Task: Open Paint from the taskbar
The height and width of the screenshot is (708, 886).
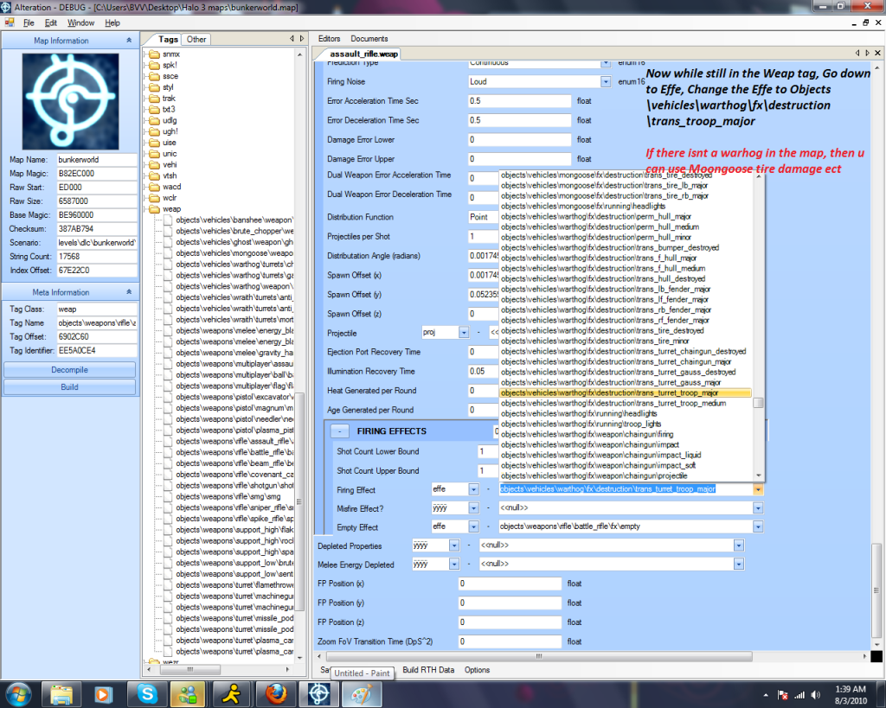Action: (x=361, y=694)
